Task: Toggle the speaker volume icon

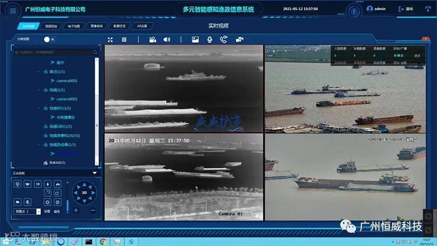Action: pyautogui.click(x=167, y=40)
